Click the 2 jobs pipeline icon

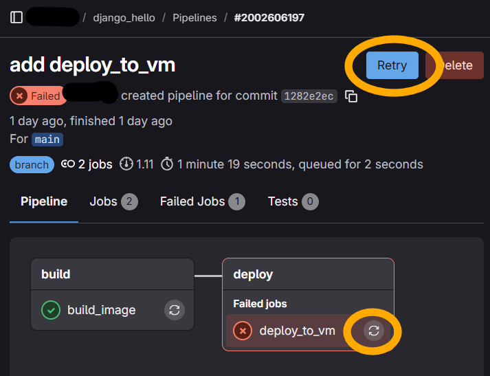[68, 164]
